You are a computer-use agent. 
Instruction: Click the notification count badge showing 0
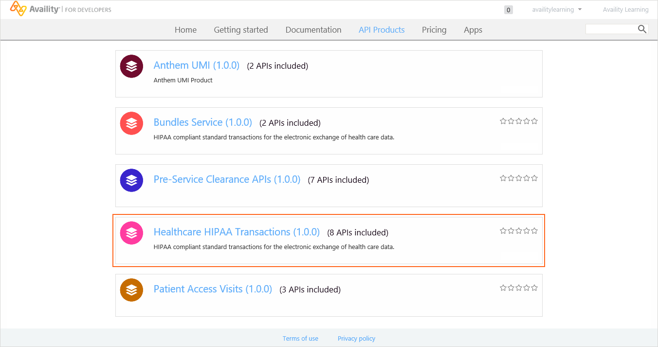pos(509,10)
